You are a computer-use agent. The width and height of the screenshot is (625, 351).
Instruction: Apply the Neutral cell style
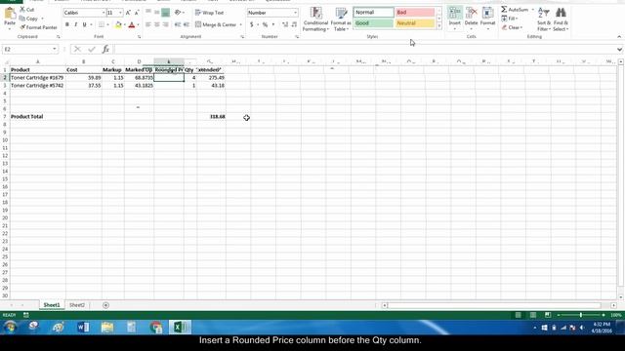[415, 23]
